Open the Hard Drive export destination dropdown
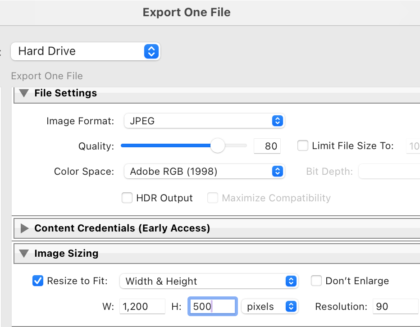Screen dimensions: 420x327 coord(85,51)
